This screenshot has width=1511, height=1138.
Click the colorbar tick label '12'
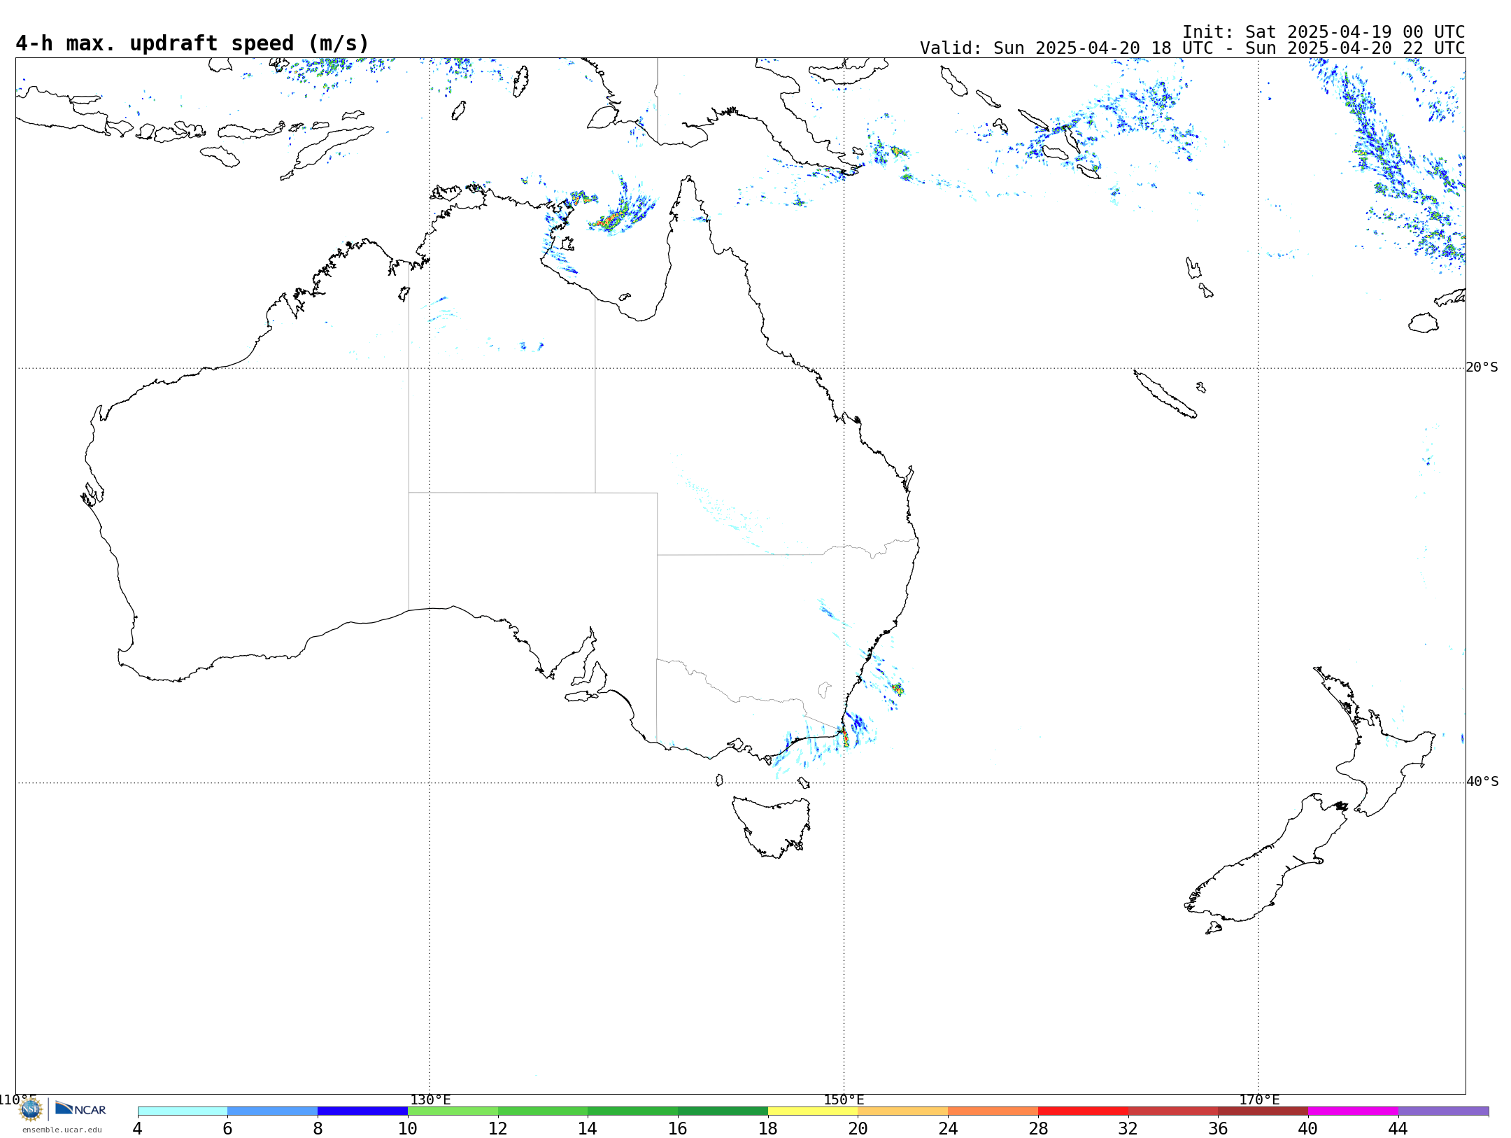tap(498, 1129)
